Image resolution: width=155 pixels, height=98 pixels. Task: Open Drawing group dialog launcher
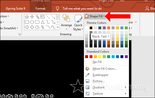[x=19, y=34]
